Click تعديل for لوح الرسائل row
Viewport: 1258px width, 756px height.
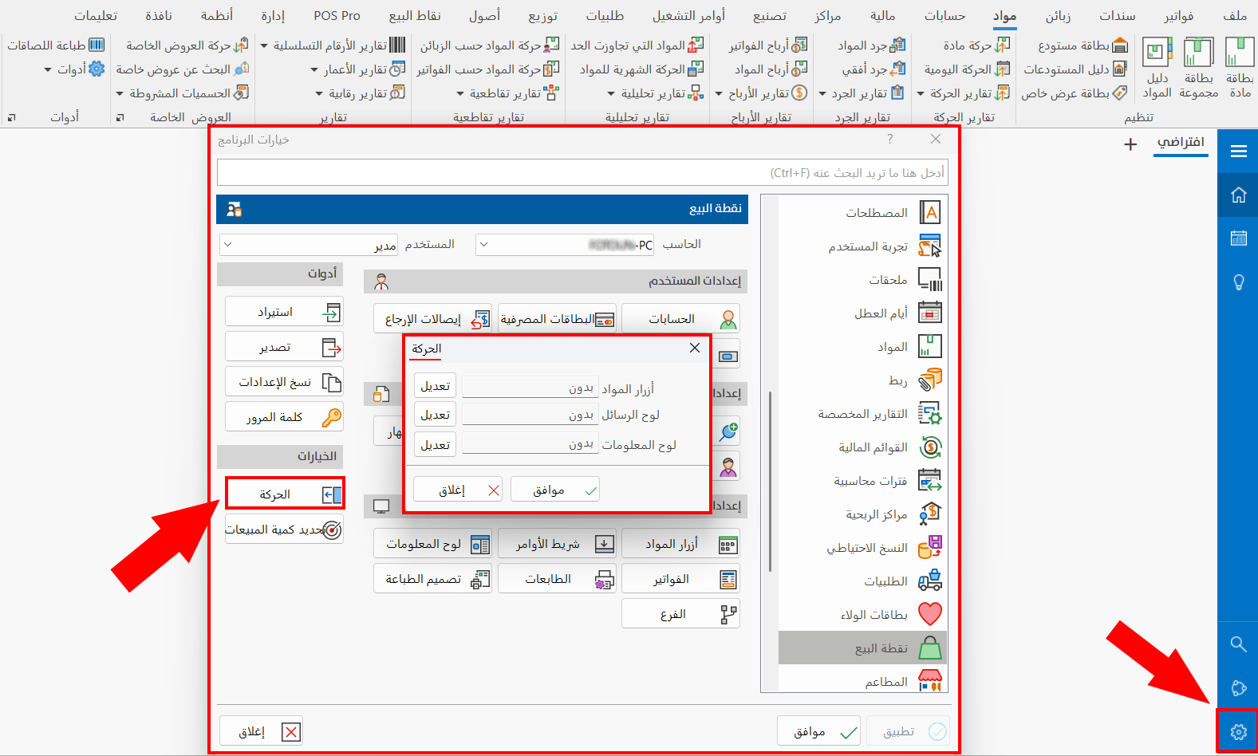click(x=435, y=415)
